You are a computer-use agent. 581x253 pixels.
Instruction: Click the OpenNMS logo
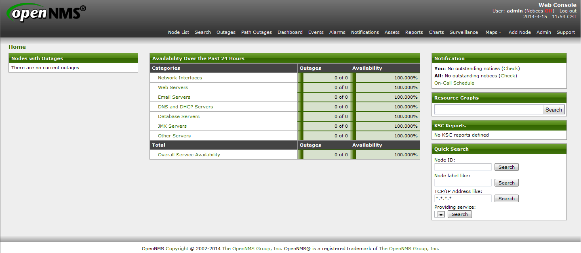pos(46,12)
